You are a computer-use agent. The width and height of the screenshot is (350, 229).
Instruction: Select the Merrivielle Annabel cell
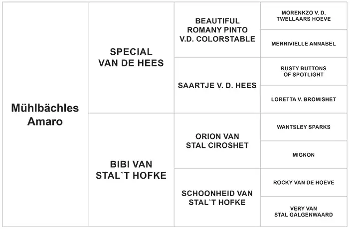[x=304, y=44]
